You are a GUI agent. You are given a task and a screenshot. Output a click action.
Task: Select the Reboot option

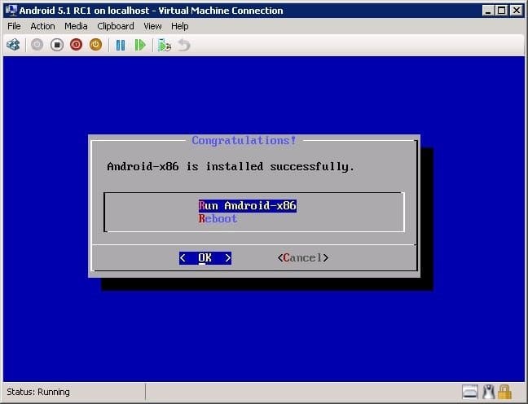click(x=218, y=219)
